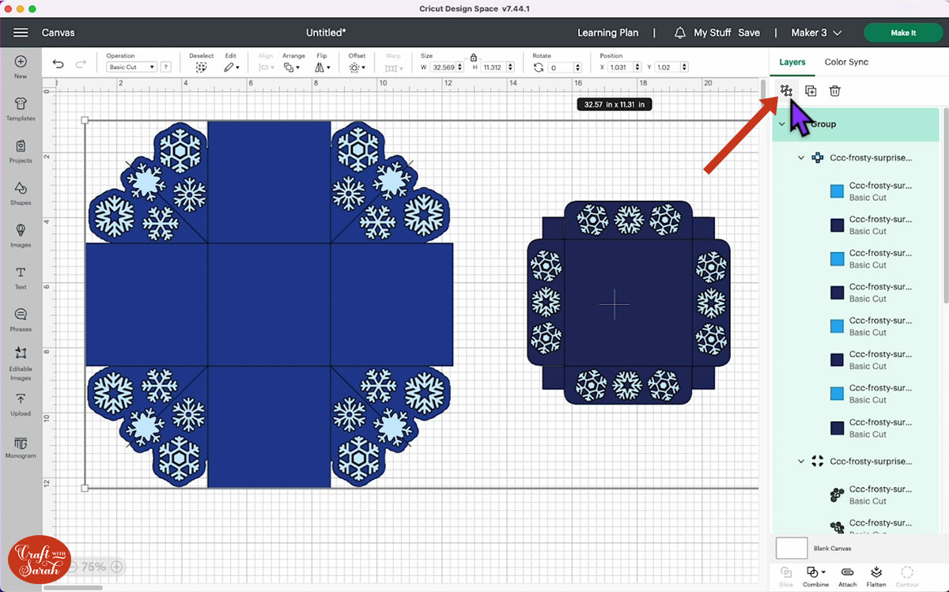Click the Redo arrow
This screenshot has height=592, width=949.
click(81, 64)
